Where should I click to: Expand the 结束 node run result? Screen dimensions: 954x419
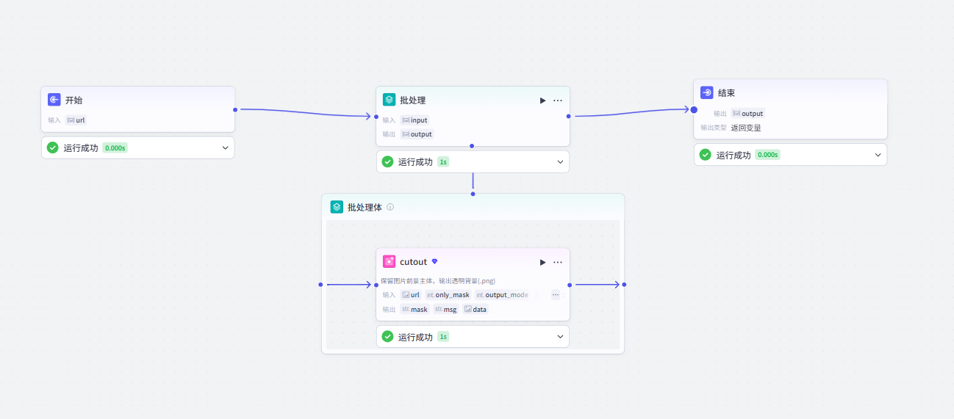point(878,155)
